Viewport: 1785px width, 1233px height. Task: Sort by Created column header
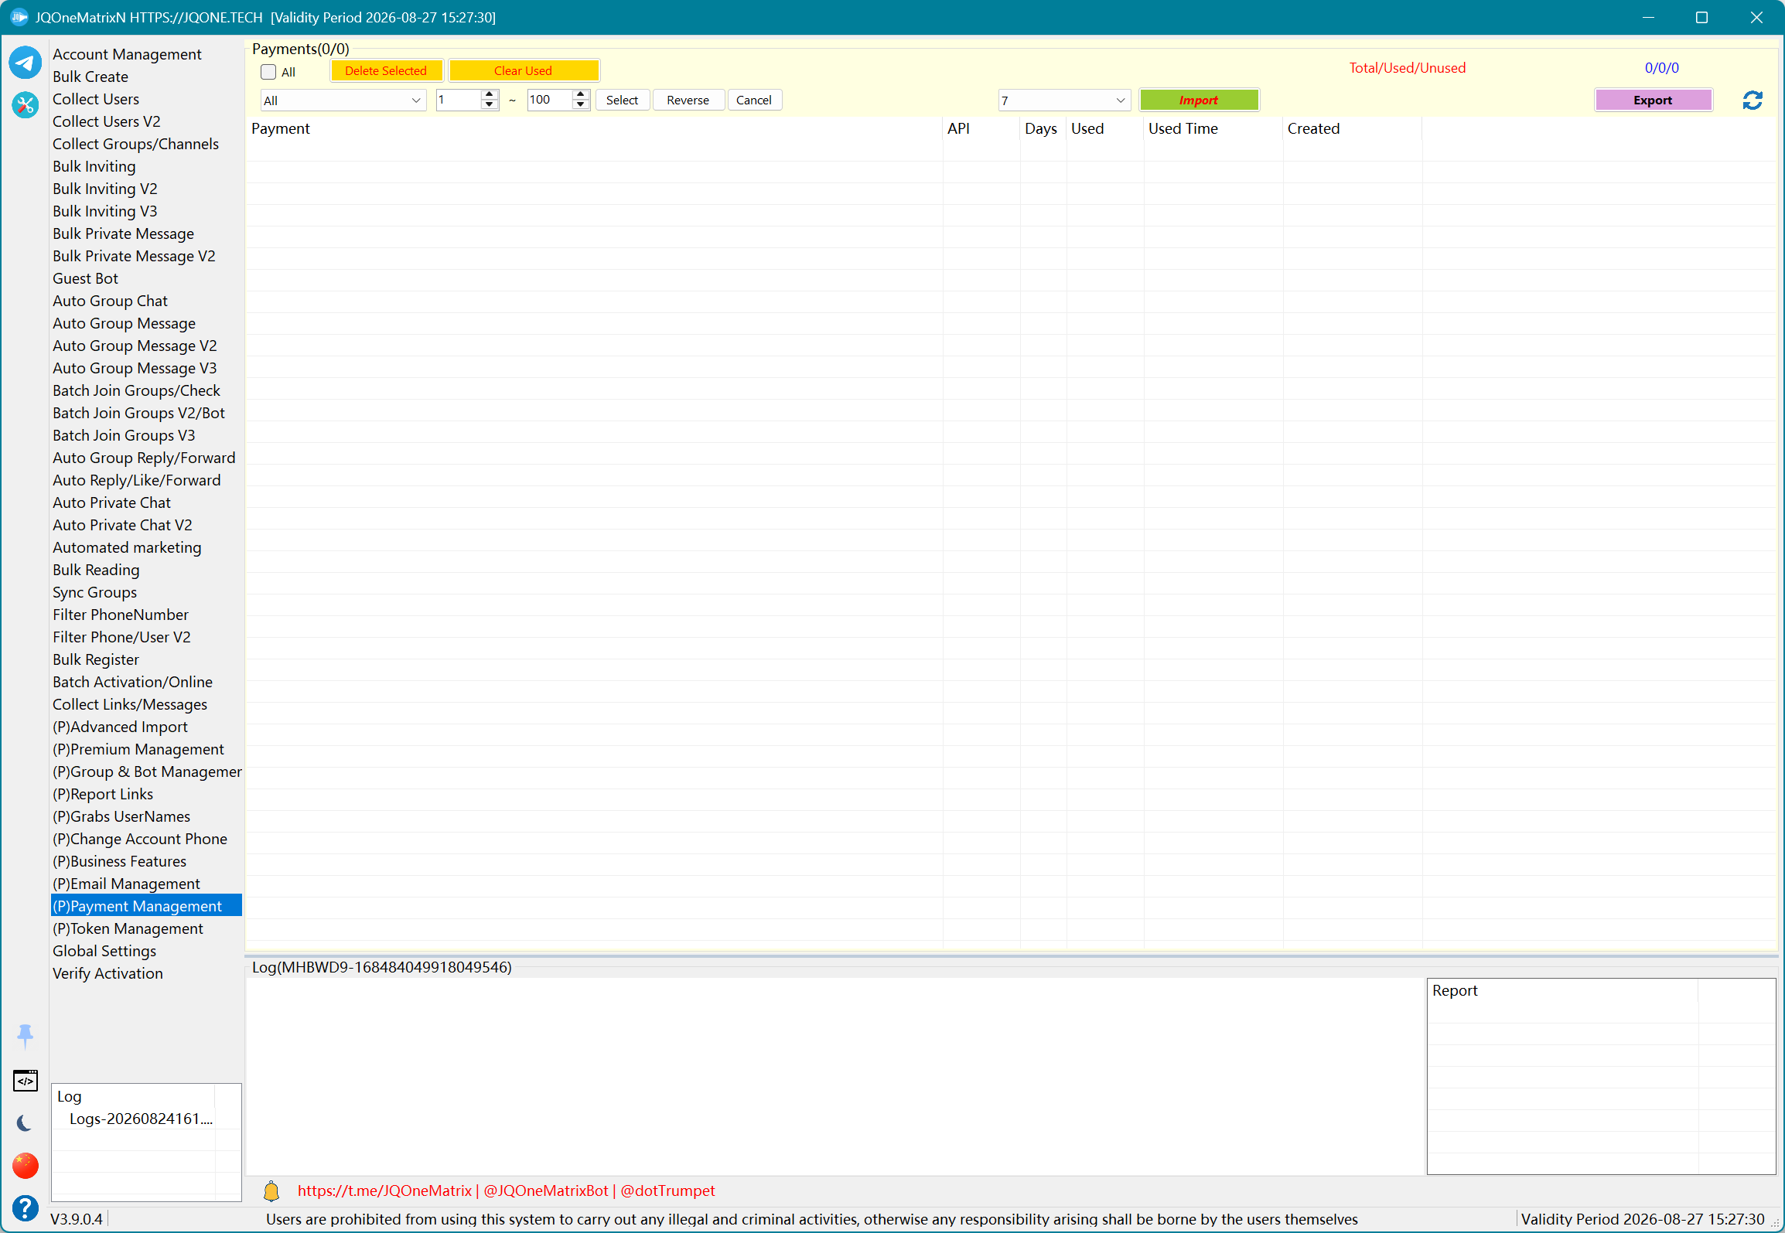coord(1353,128)
